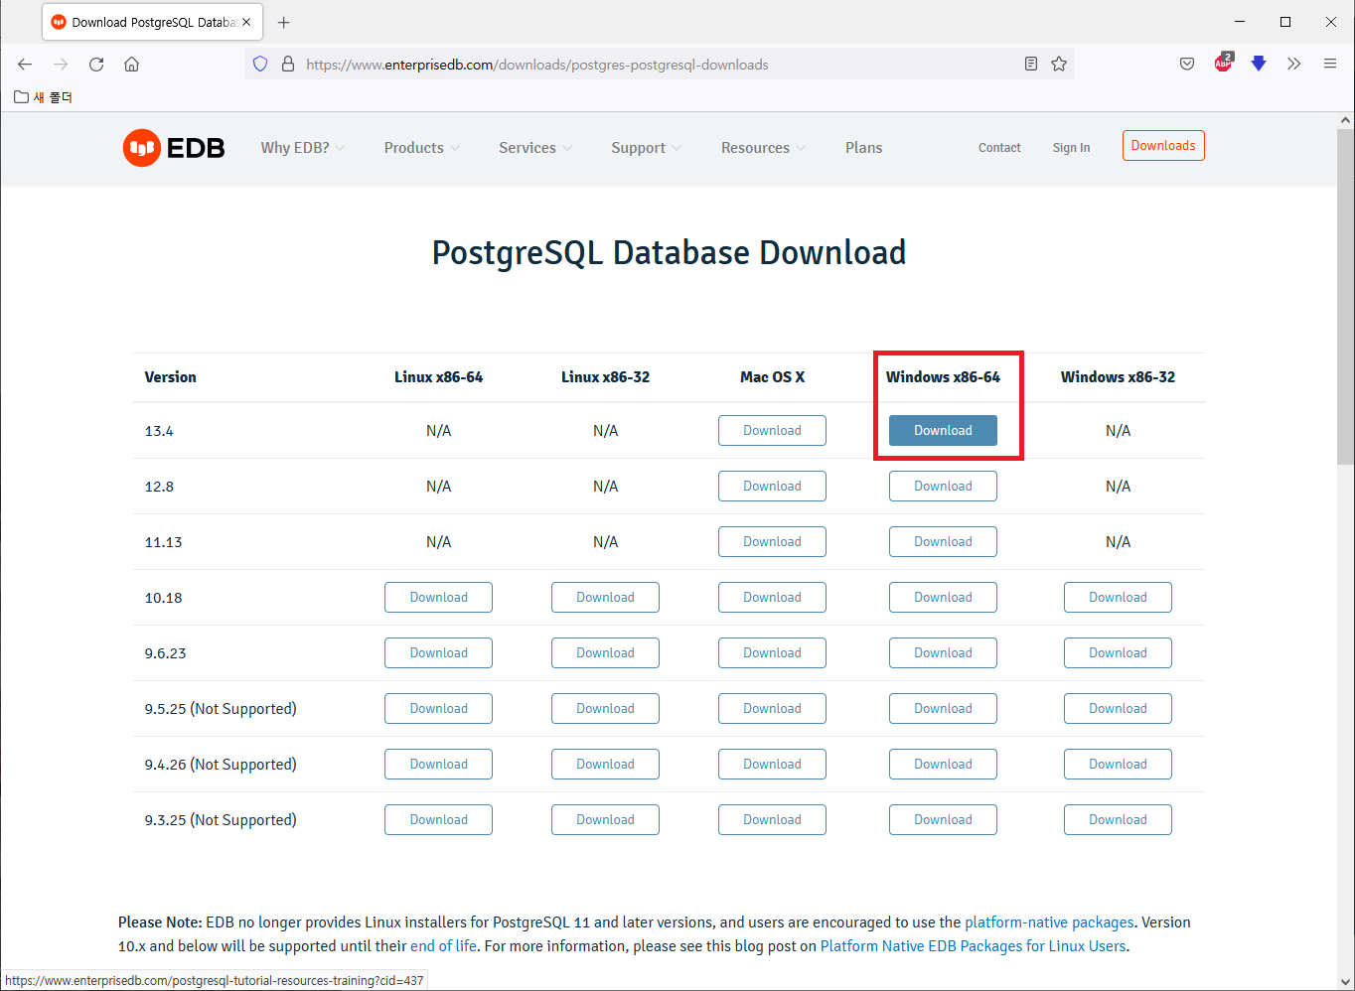This screenshot has height=991, width=1355.
Task: Open the Adblock Plus extension icon
Action: [1223, 64]
